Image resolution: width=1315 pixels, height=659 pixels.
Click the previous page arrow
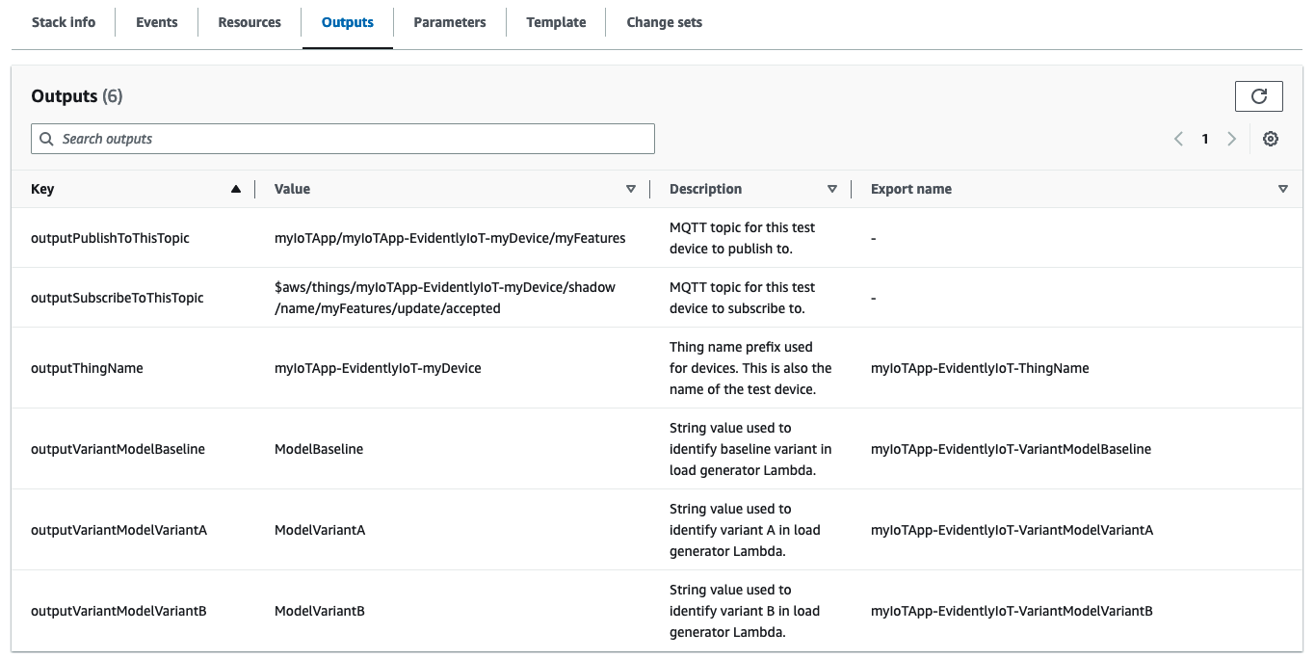[x=1177, y=139]
